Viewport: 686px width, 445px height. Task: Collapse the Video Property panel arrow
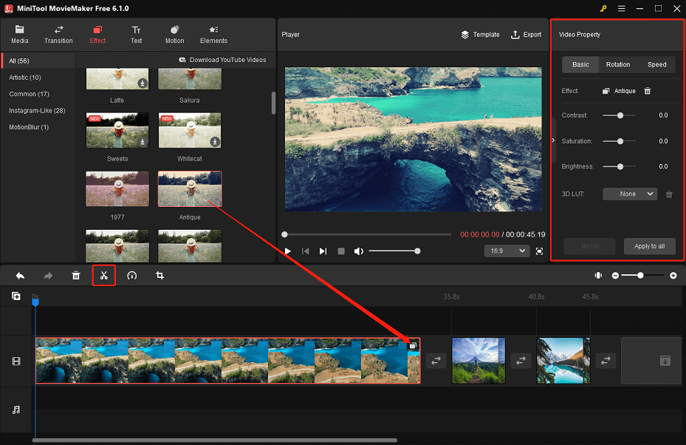tap(554, 140)
